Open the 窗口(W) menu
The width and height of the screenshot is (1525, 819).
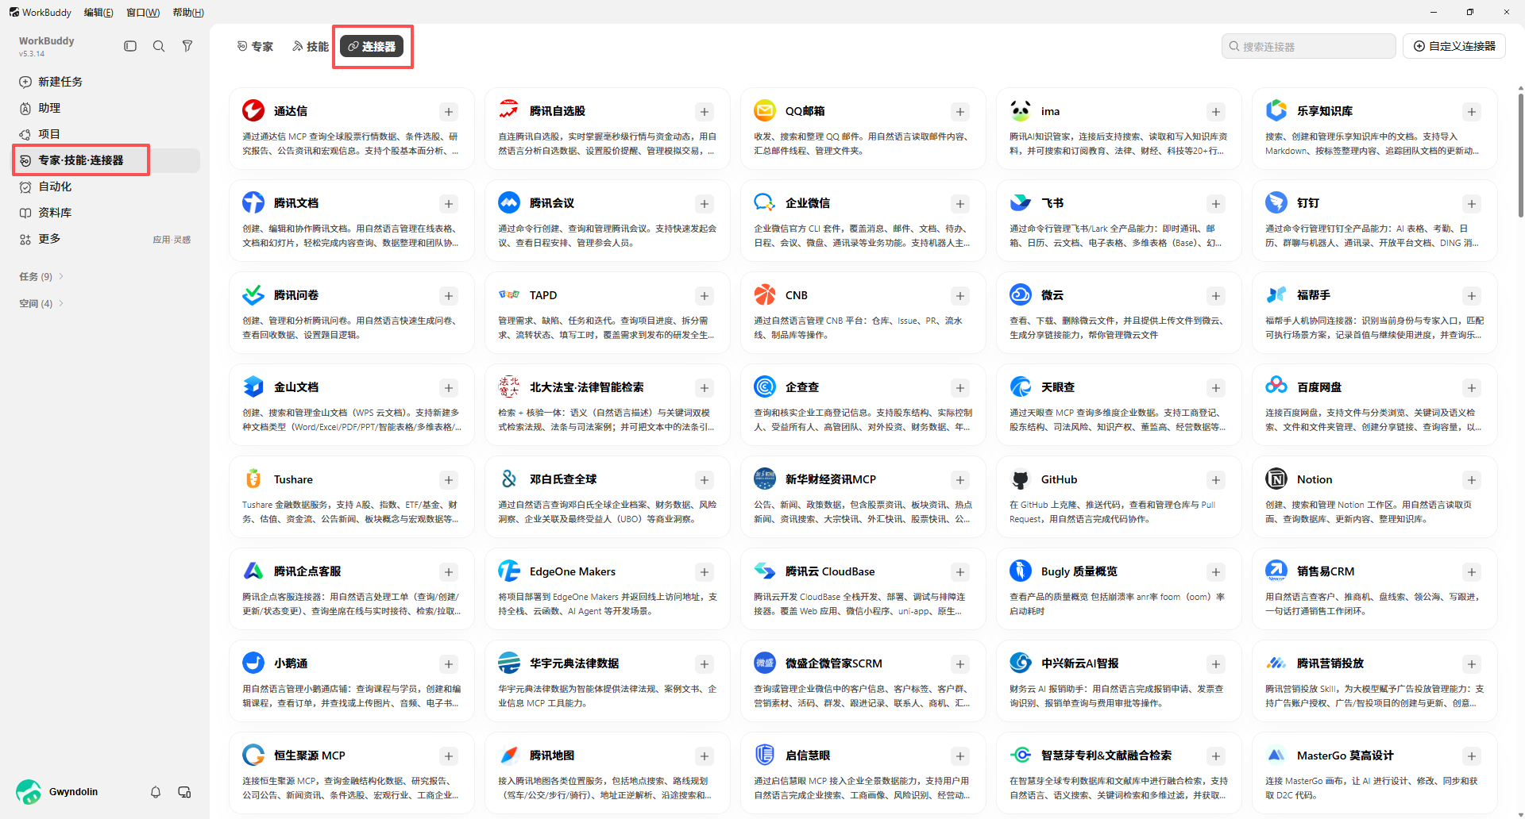pos(143,12)
